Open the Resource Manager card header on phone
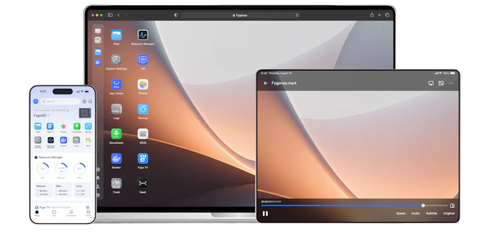The height and width of the screenshot is (234, 483). (48, 157)
